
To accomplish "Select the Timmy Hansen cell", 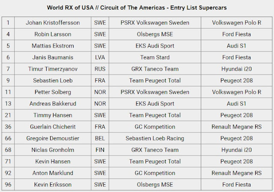I will (x=52, y=115).
